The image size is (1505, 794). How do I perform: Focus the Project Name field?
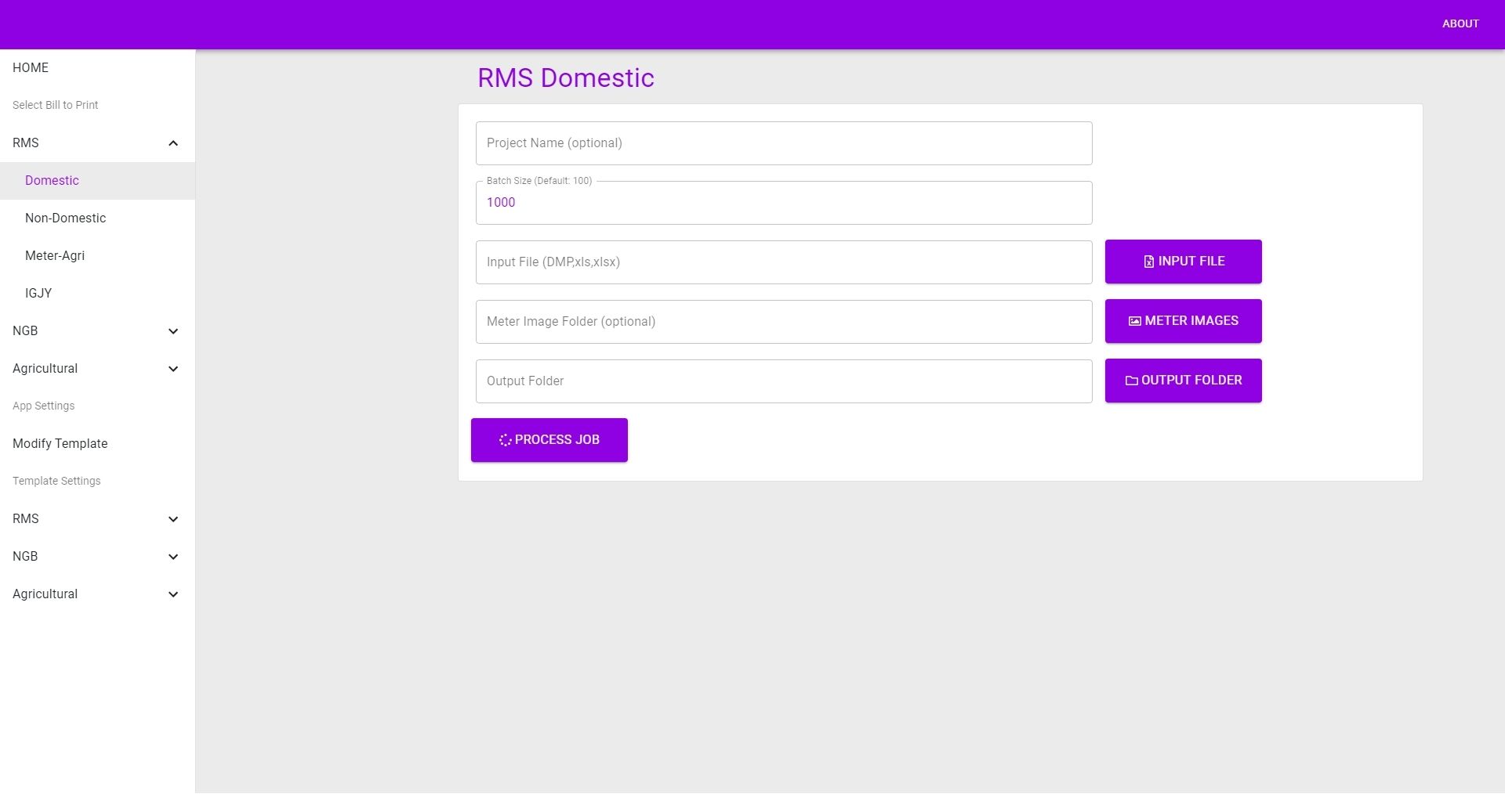pos(783,143)
